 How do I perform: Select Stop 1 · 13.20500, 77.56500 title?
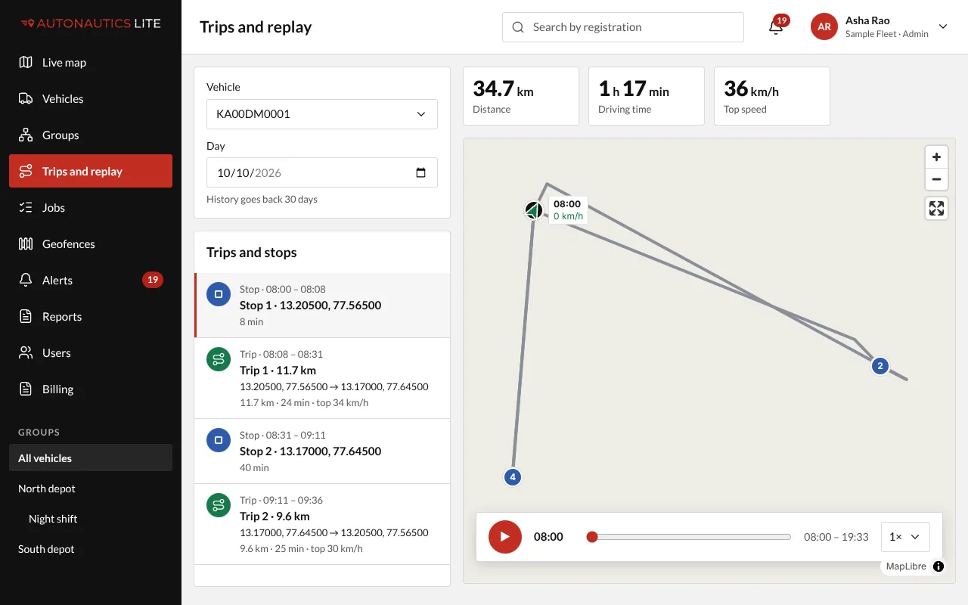310,306
